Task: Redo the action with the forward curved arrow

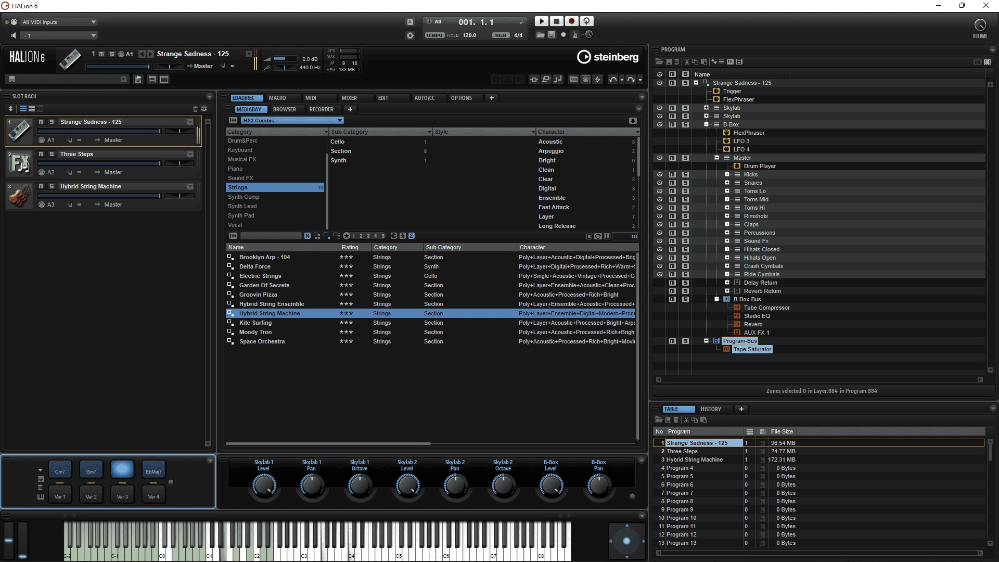Action: [x=631, y=80]
